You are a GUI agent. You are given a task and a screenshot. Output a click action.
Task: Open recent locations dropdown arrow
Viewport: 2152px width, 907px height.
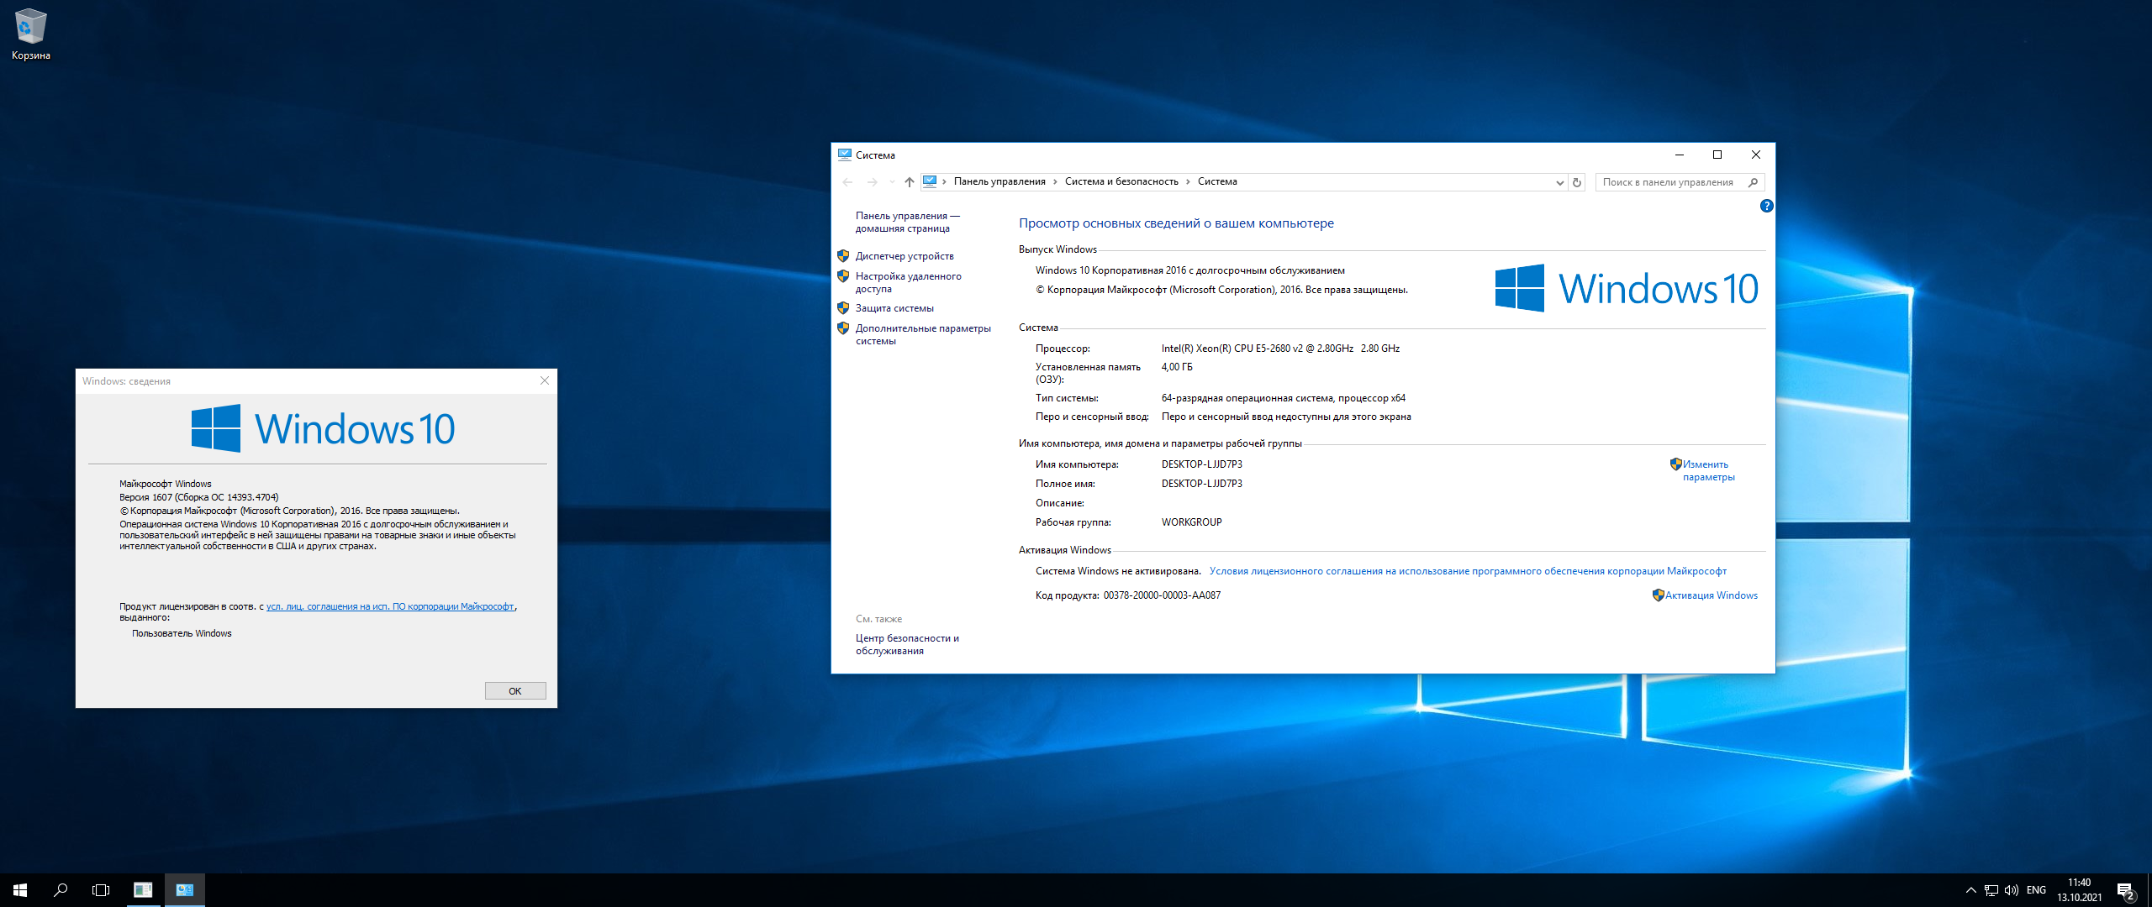tap(892, 182)
